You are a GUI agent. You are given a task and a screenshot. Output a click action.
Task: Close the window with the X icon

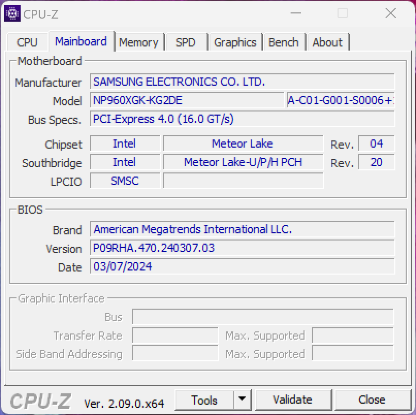pyautogui.click(x=391, y=13)
